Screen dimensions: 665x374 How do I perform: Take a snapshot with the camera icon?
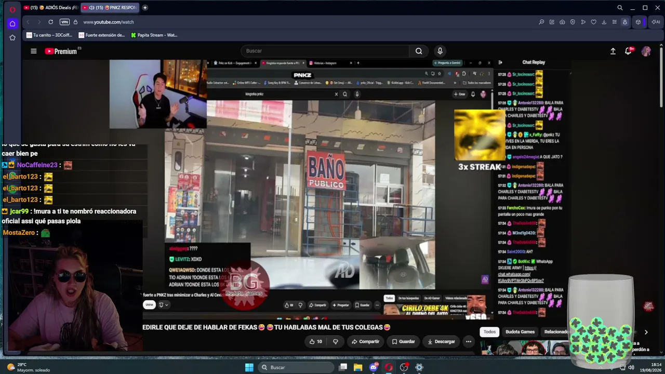click(562, 22)
